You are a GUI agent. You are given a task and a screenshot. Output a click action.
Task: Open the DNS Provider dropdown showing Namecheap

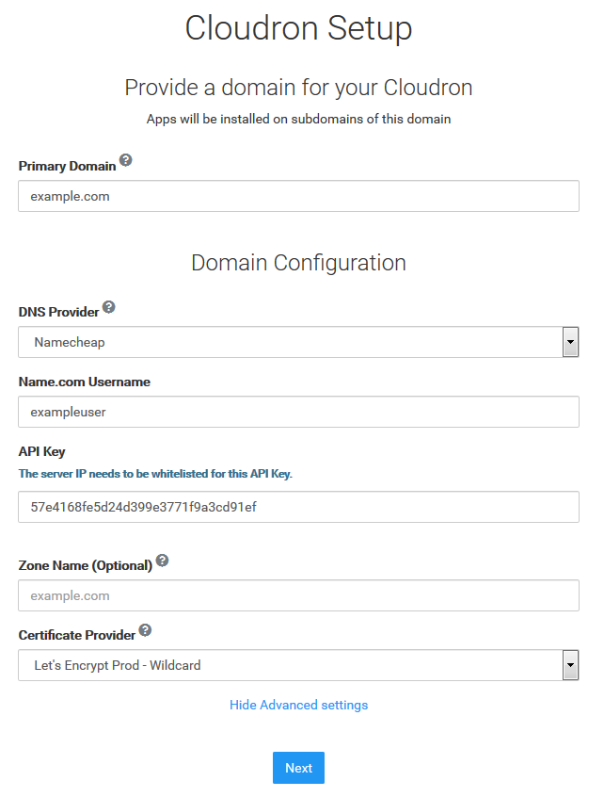(x=298, y=342)
